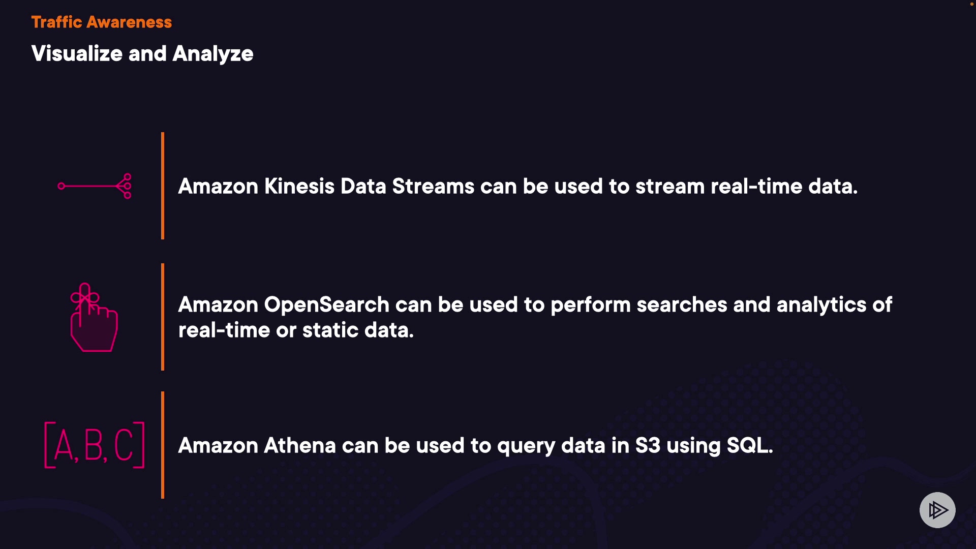Screen dimensions: 976x549
Task: Click the word S3 in the Athena line
Action: click(647, 445)
